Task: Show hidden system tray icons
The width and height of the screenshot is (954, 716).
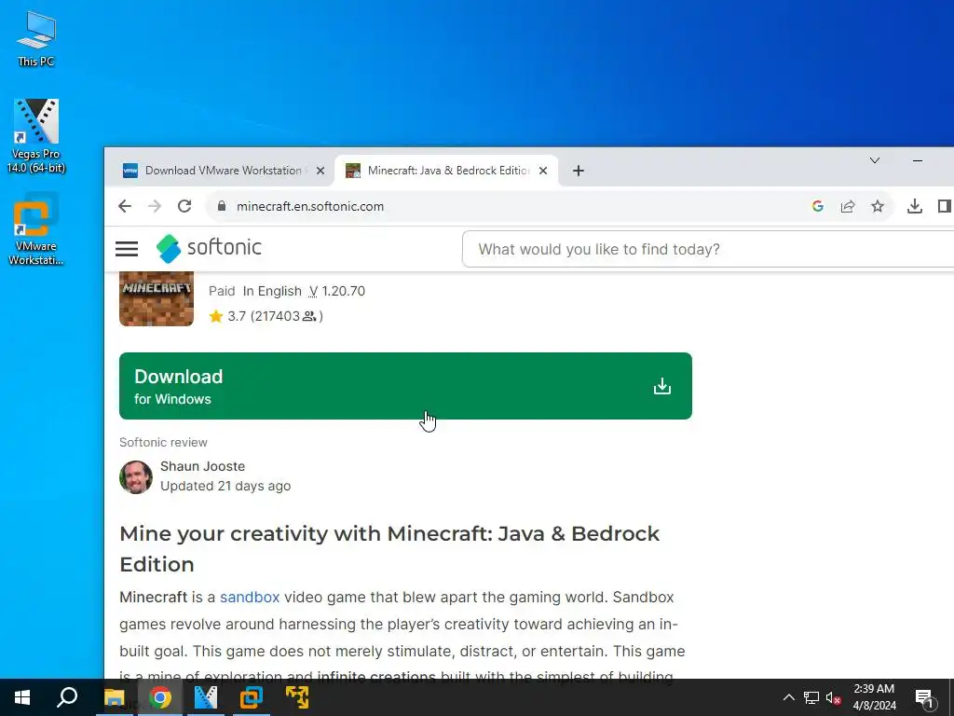Action: [x=788, y=697]
